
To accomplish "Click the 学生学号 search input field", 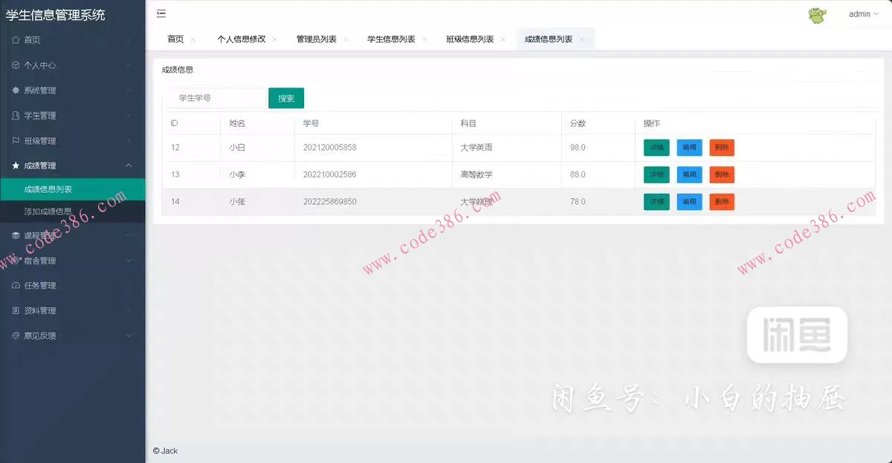I will pyautogui.click(x=216, y=97).
